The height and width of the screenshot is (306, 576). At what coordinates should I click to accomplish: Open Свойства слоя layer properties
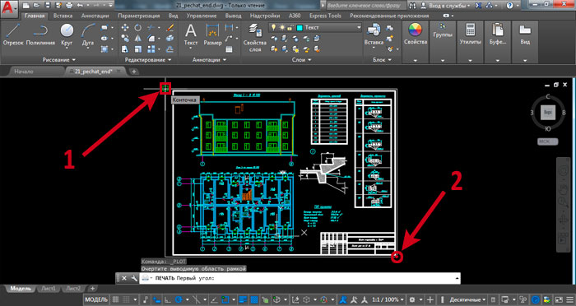(254, 38)
